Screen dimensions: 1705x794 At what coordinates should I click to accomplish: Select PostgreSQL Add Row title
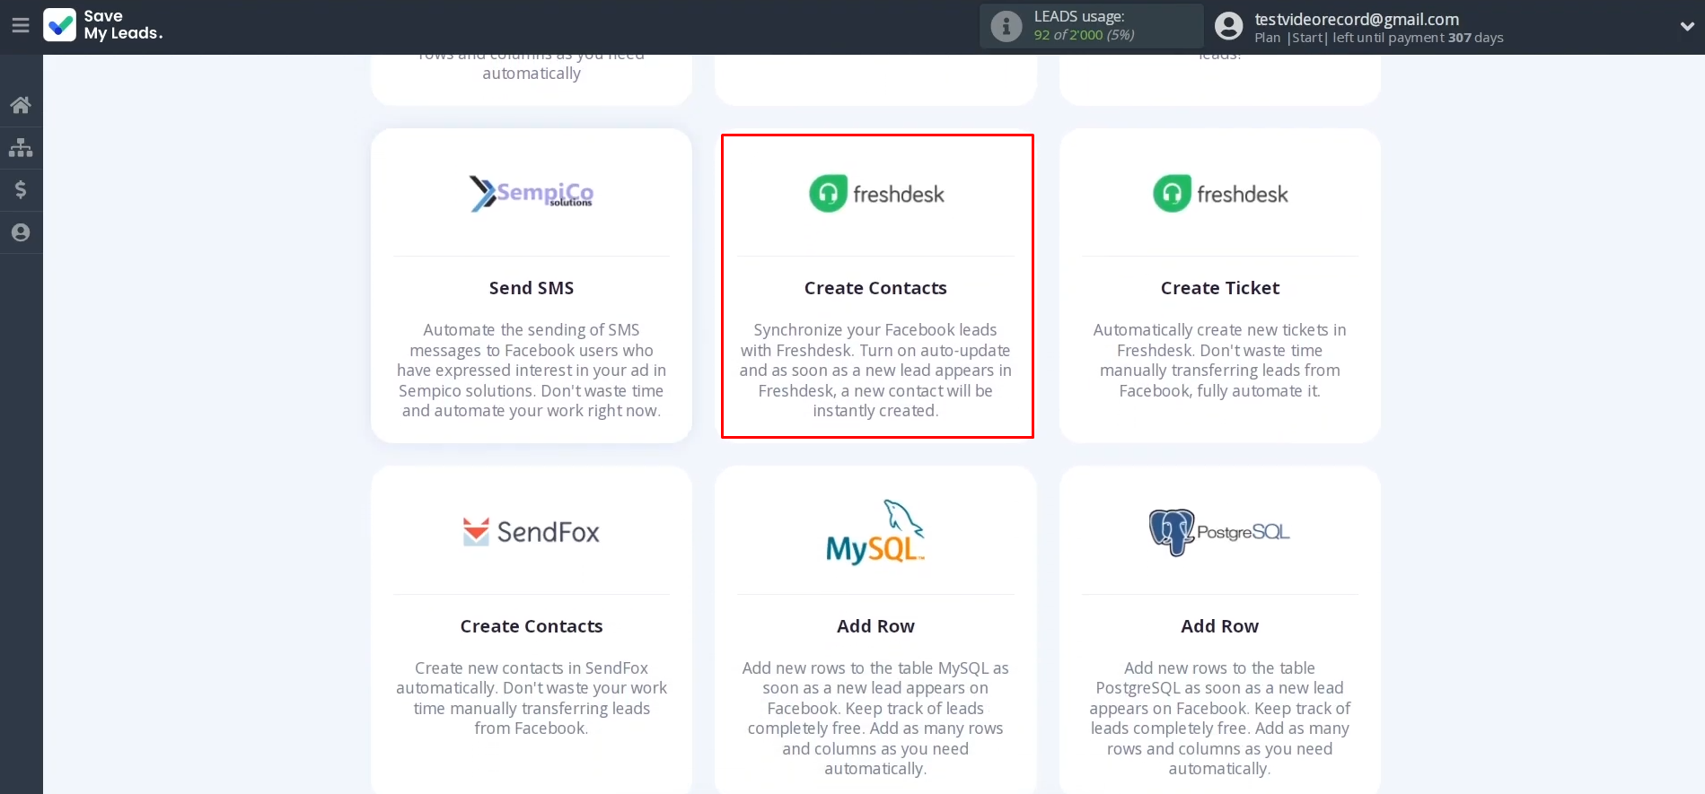(1220, 626)
